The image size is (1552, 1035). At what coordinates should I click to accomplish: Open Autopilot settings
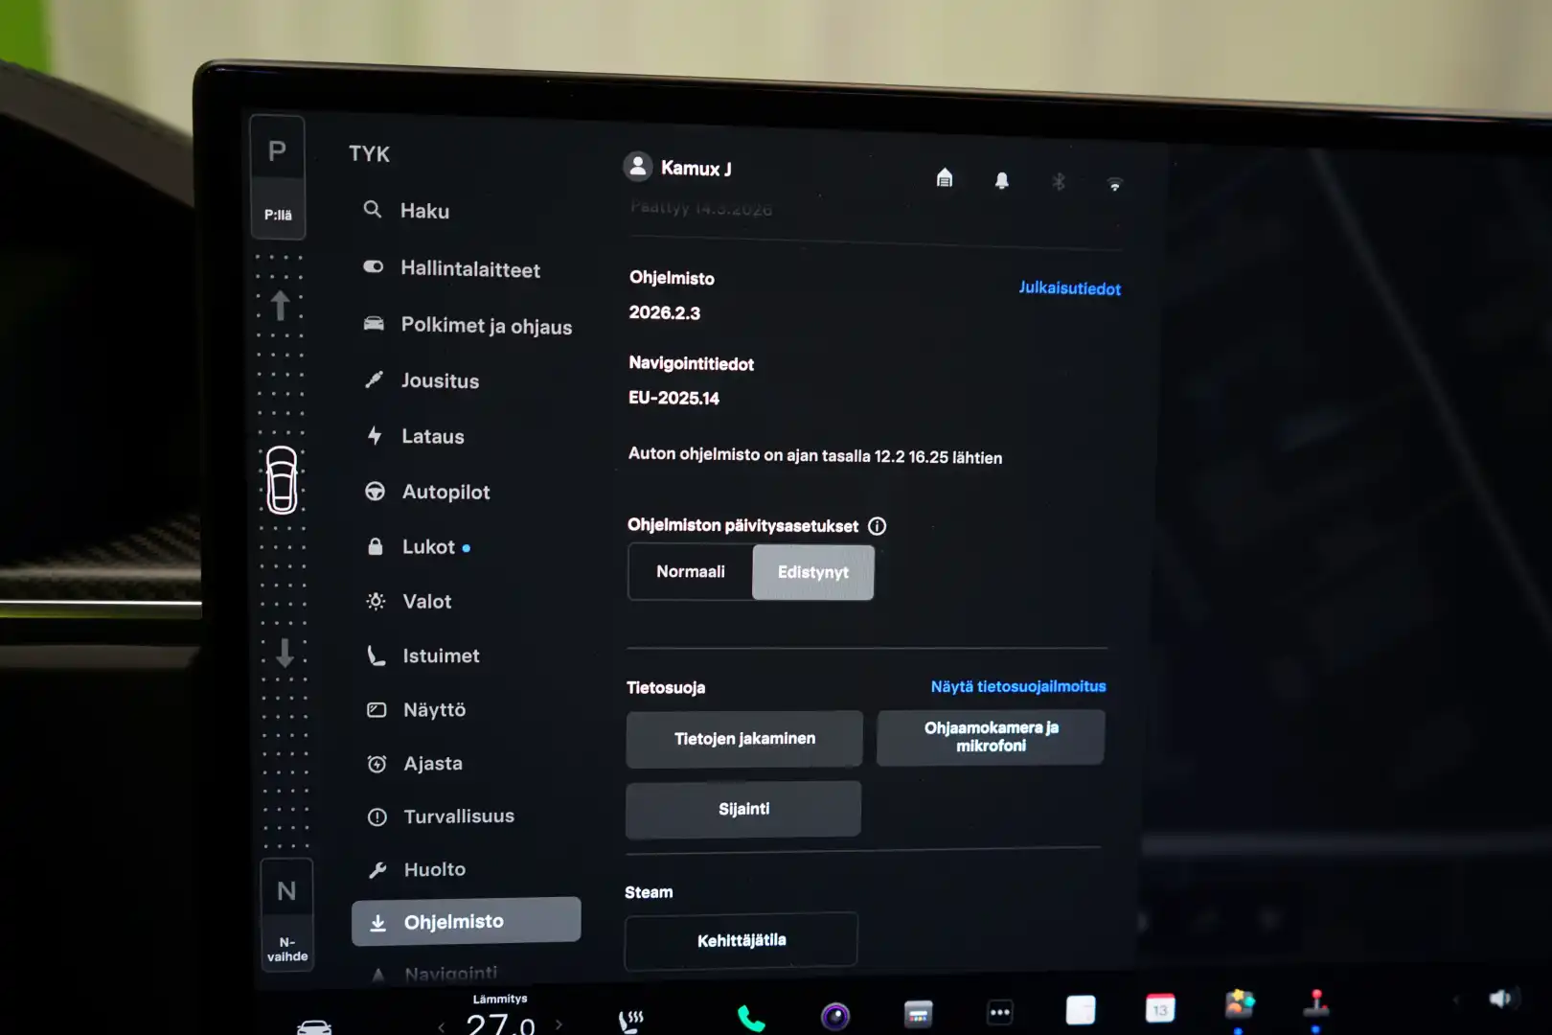tap(426, 492)
